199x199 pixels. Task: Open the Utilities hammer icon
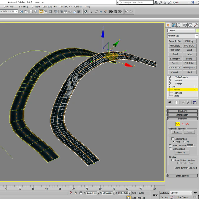coord(196,25)
